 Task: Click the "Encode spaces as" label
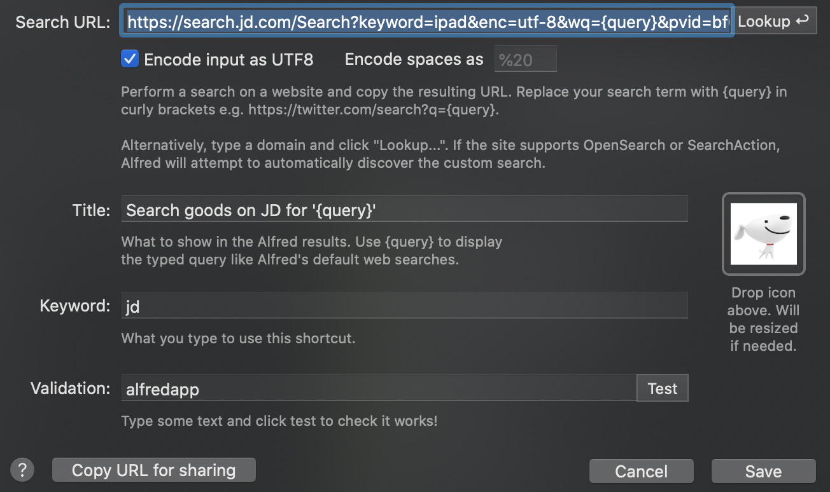[x=414, y=60]
